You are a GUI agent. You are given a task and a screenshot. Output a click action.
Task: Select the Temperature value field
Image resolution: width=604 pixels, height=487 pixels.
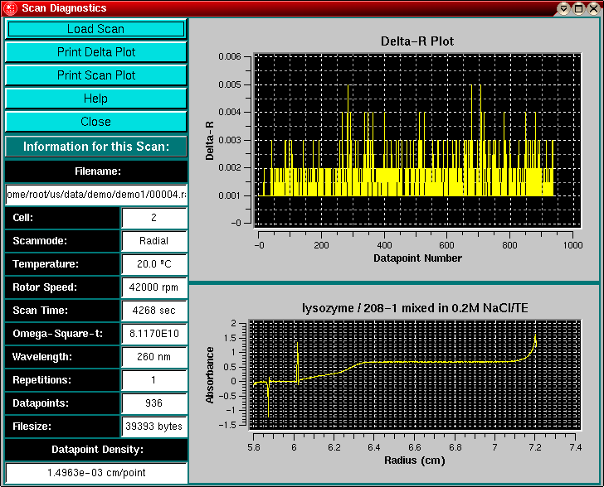(153, 264)
